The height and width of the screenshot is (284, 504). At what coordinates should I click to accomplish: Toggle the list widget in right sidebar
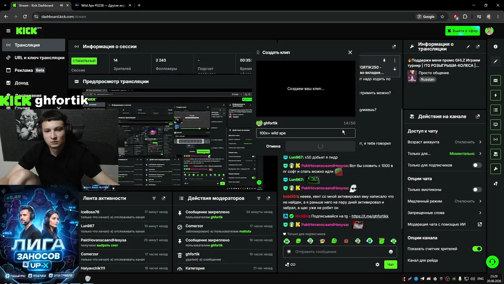tap(495, 110)
